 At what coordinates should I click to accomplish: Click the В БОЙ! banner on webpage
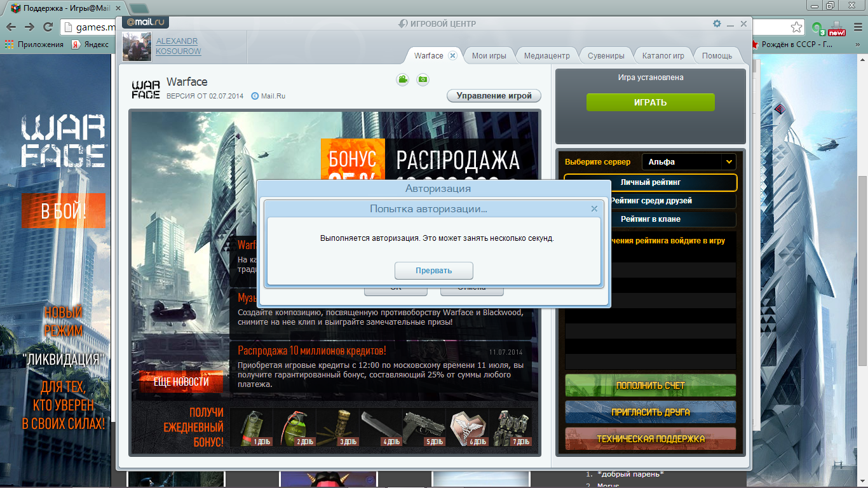[x=63, y=211]
